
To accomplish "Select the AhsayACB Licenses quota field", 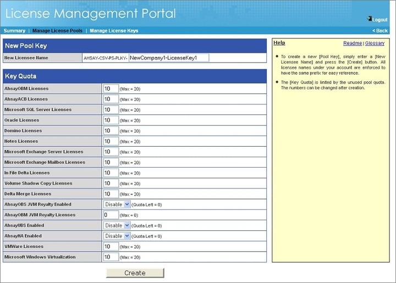I will (x=111, y=99).
